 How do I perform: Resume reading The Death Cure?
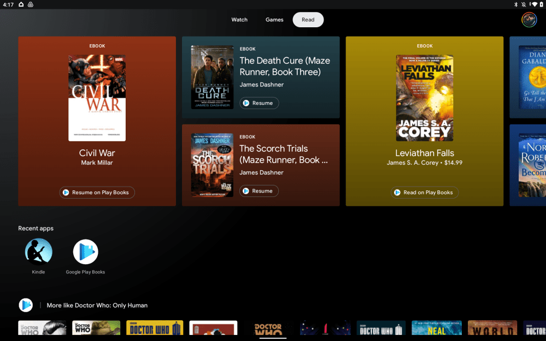[x=259, y=103]
